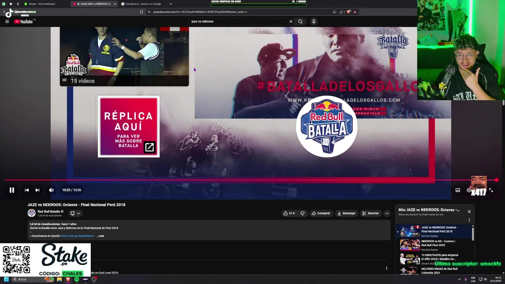The height and width of the screenshot is (284, 505).
Task: Open the Windows Start menu
Action: tap(6, 279)
